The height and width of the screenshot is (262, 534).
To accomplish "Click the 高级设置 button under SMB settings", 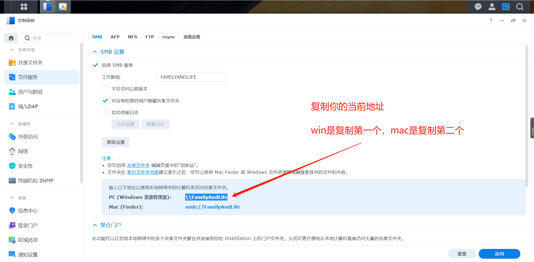I will click(116, 142).
